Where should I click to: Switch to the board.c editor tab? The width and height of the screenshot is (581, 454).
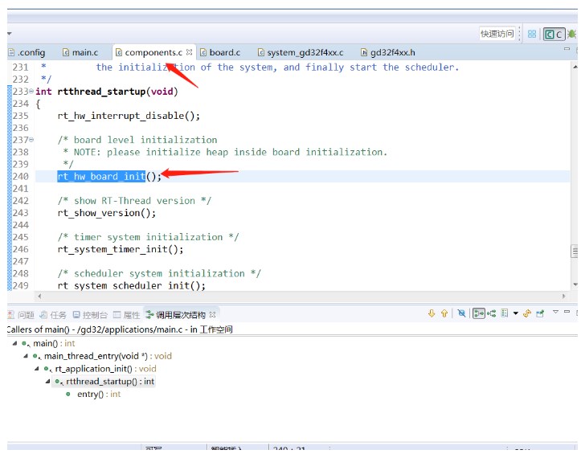pos(224,53)
